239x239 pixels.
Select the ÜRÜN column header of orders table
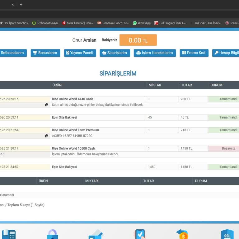pyautogui.click(x=57, y=85)
